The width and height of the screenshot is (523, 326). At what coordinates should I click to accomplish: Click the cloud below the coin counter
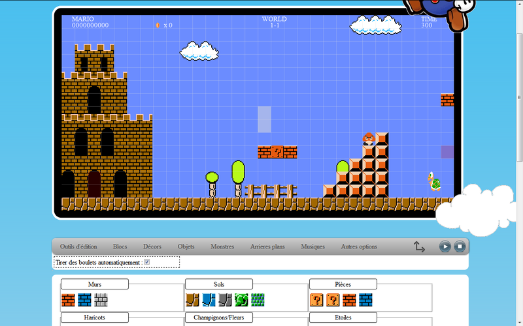199,51
